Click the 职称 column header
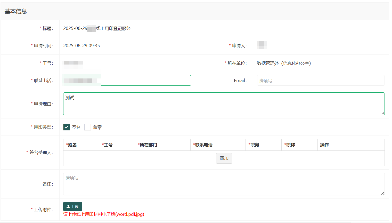This screenshot has width=392, height=223. pyautogui.click(x=290, y=145)
